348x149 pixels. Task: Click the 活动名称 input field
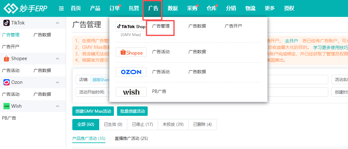point(340,80)
